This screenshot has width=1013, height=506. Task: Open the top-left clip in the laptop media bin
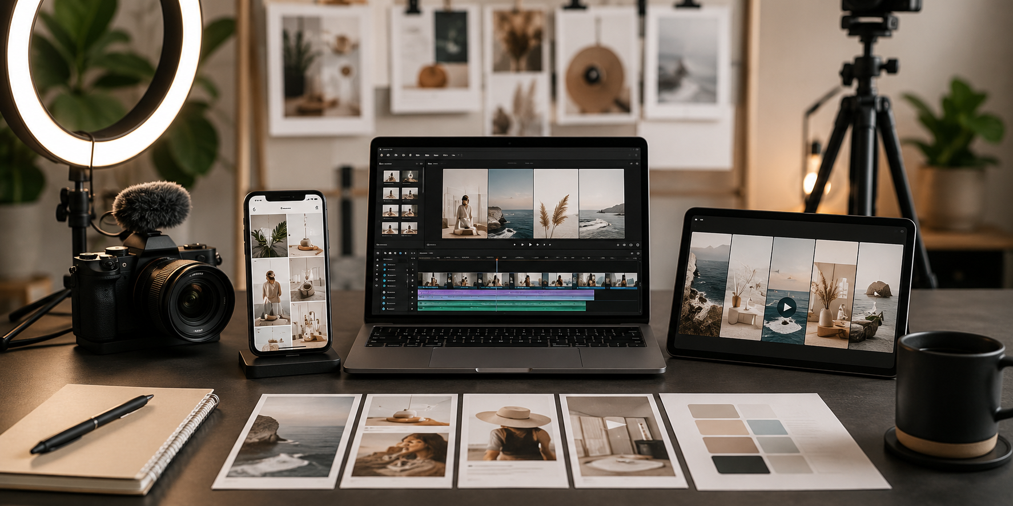(391, 177)
